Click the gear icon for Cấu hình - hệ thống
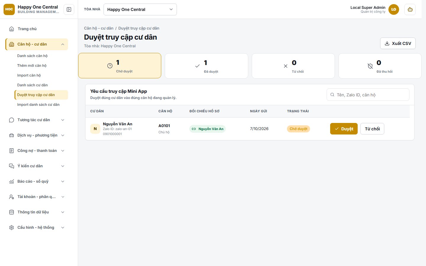Viewport: 426px width, 266px height. click(12, 228)
